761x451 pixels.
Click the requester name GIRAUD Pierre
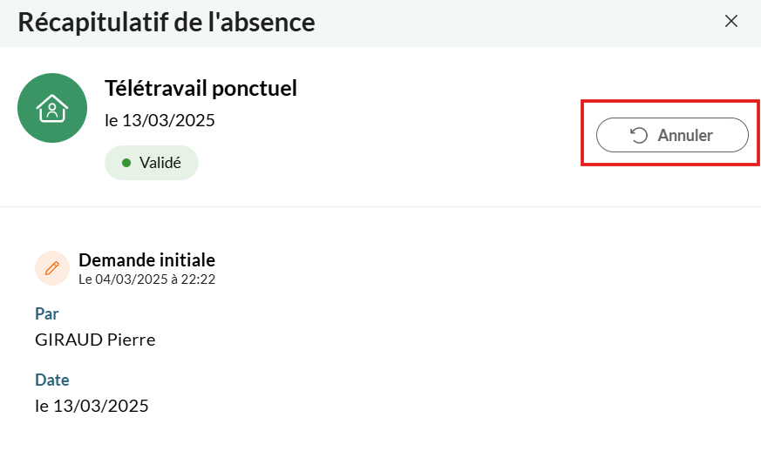95,340
